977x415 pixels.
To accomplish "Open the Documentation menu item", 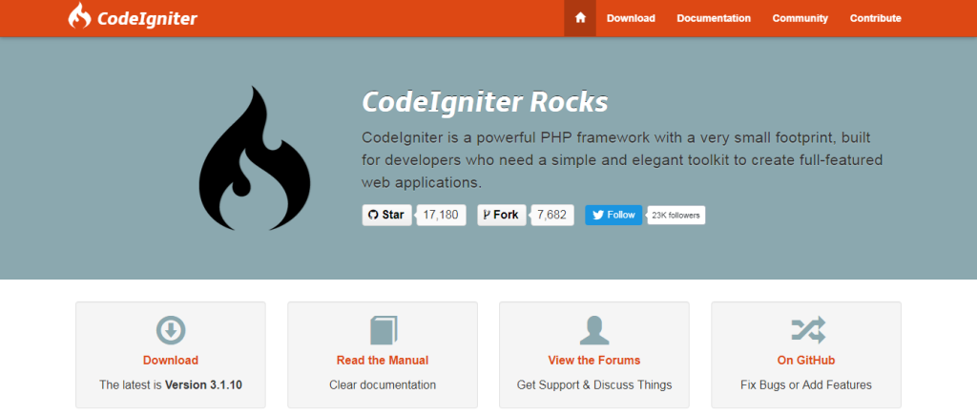I will tap(714, 18).
